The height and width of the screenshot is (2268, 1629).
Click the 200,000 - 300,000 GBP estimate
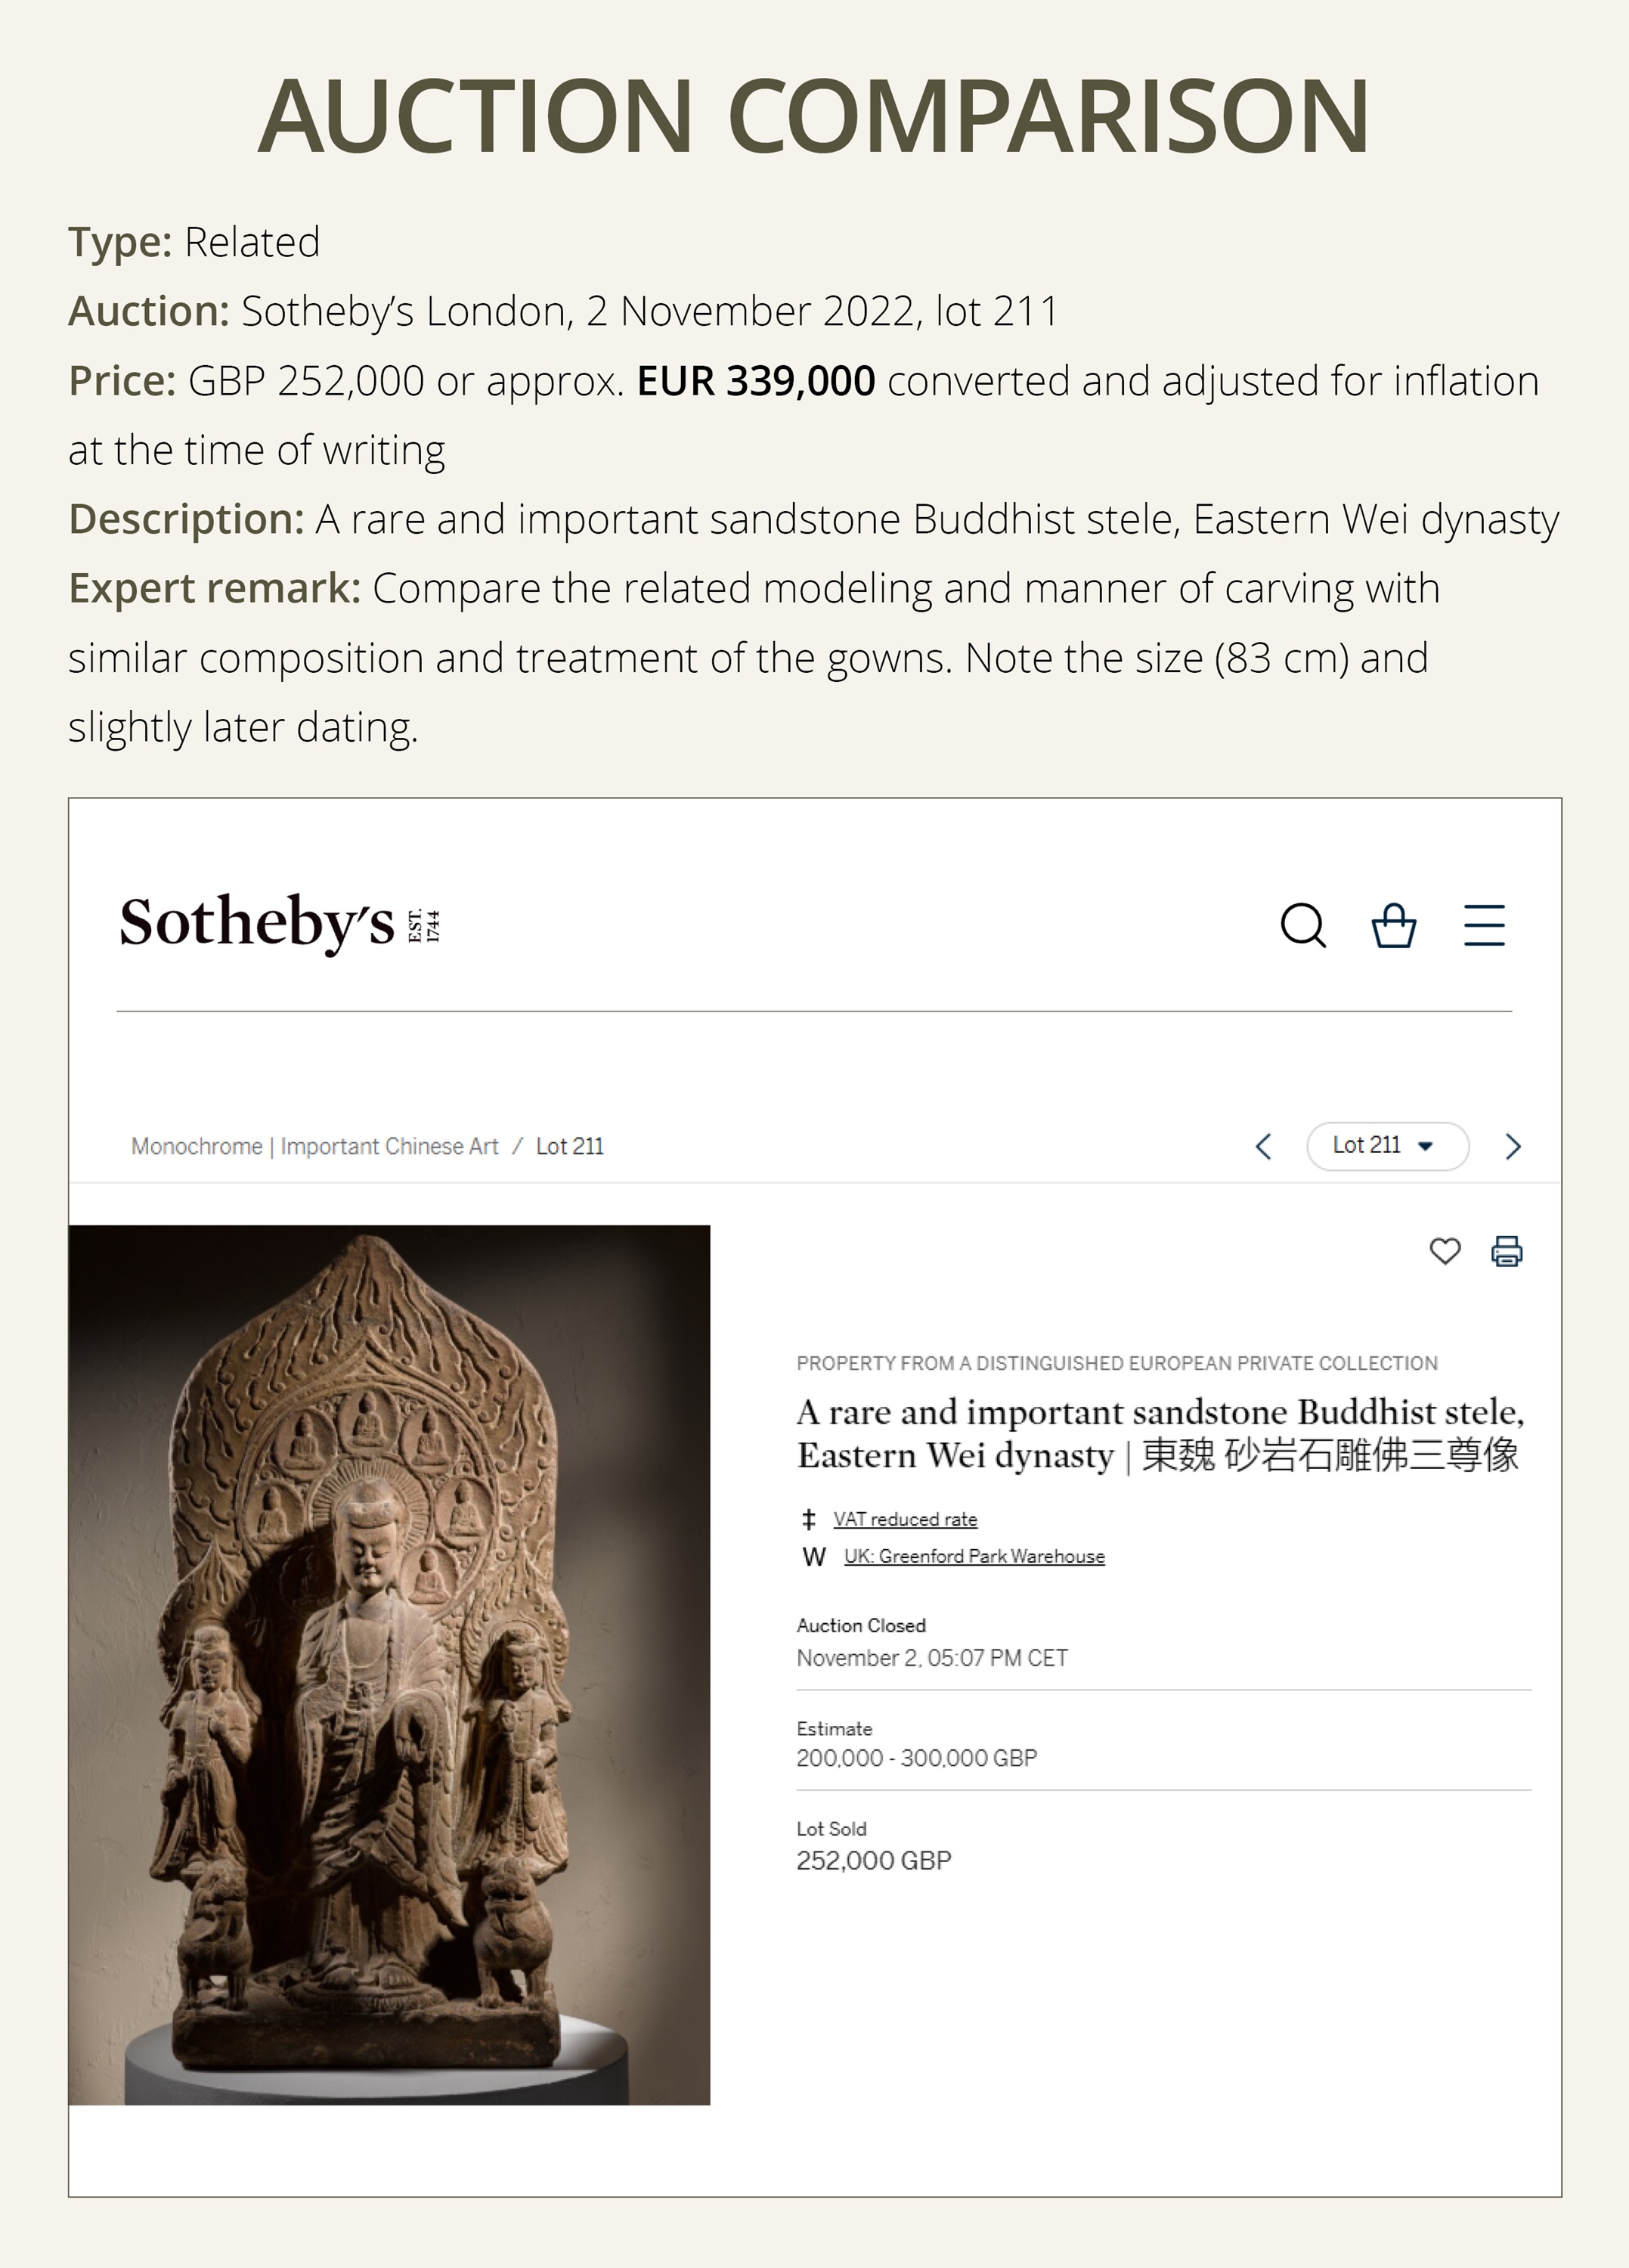[x=917, y=1758]
